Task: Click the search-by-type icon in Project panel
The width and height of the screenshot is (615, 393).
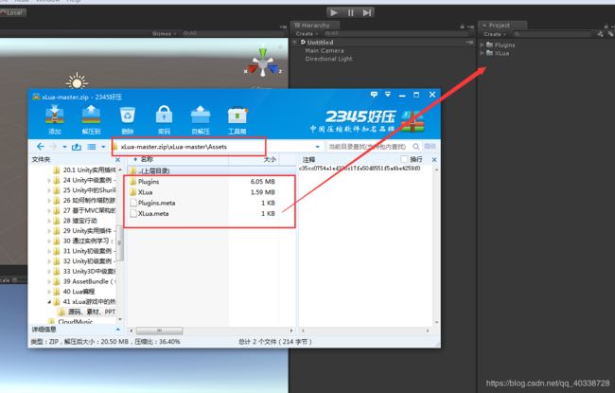Action: tap(601, 34)
